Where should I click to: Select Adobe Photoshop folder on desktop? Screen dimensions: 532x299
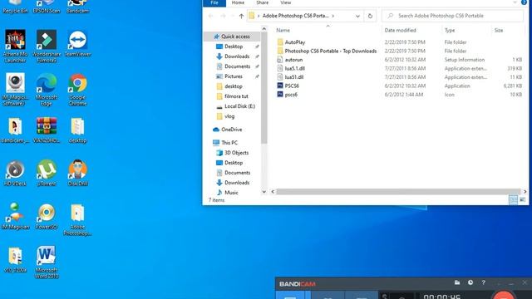(77, 219)
